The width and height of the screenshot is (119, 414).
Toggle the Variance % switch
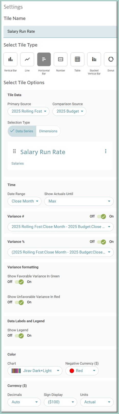pyautogui.click(x=102, y=242)
